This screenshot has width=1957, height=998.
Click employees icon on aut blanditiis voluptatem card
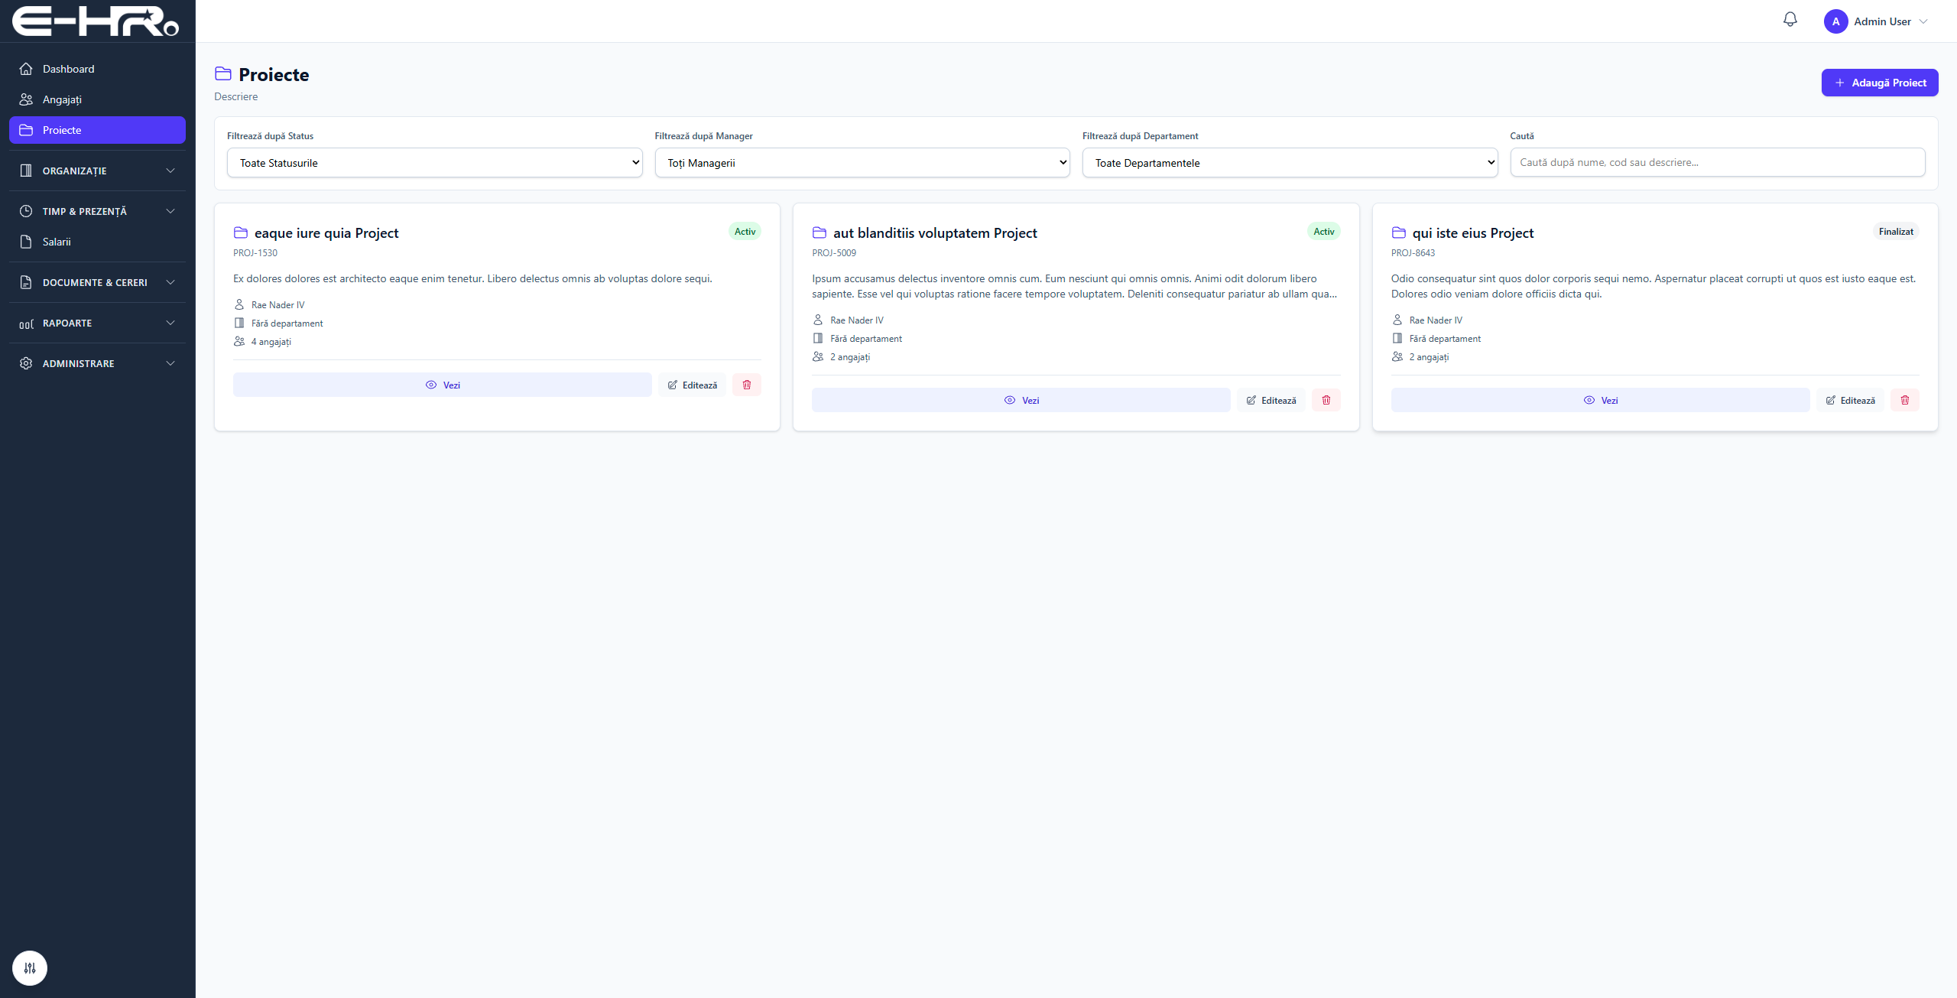(818, 356)
